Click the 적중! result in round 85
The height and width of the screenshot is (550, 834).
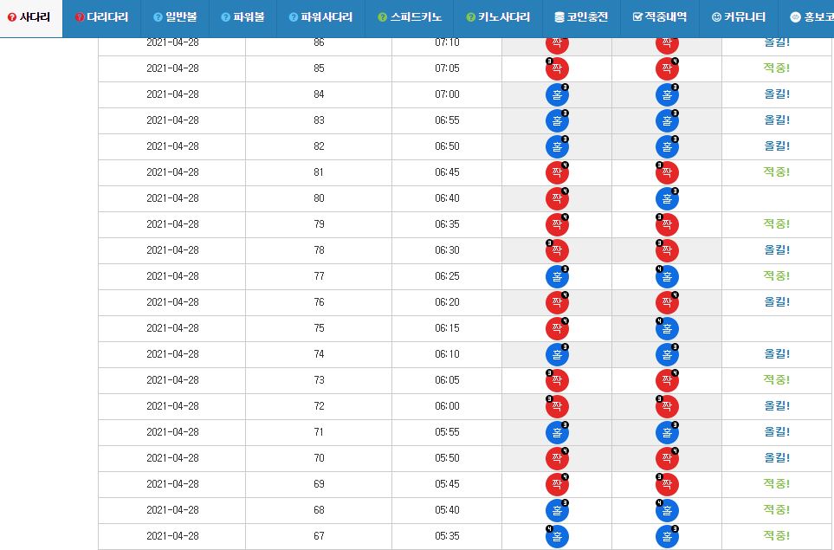tap(777, 68)
